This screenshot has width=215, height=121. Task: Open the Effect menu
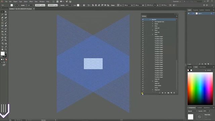click(x=31, y=1)
